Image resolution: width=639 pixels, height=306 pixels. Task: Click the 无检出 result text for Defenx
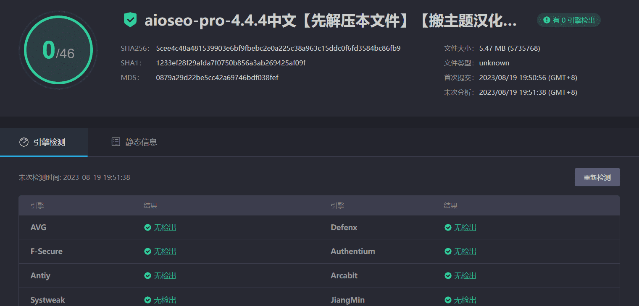point(465,228)
